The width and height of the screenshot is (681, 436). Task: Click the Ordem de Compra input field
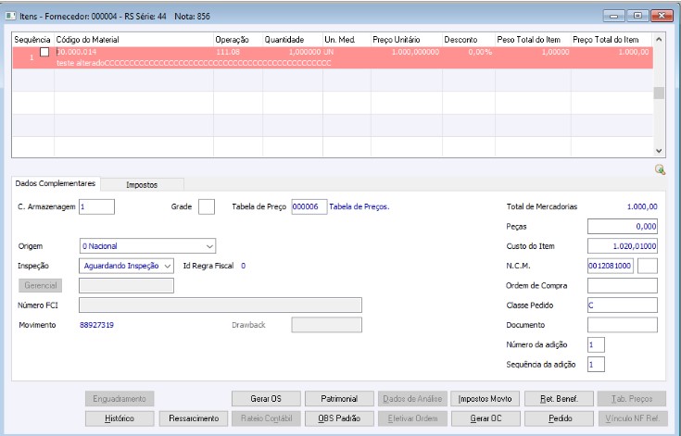[623, 285]
